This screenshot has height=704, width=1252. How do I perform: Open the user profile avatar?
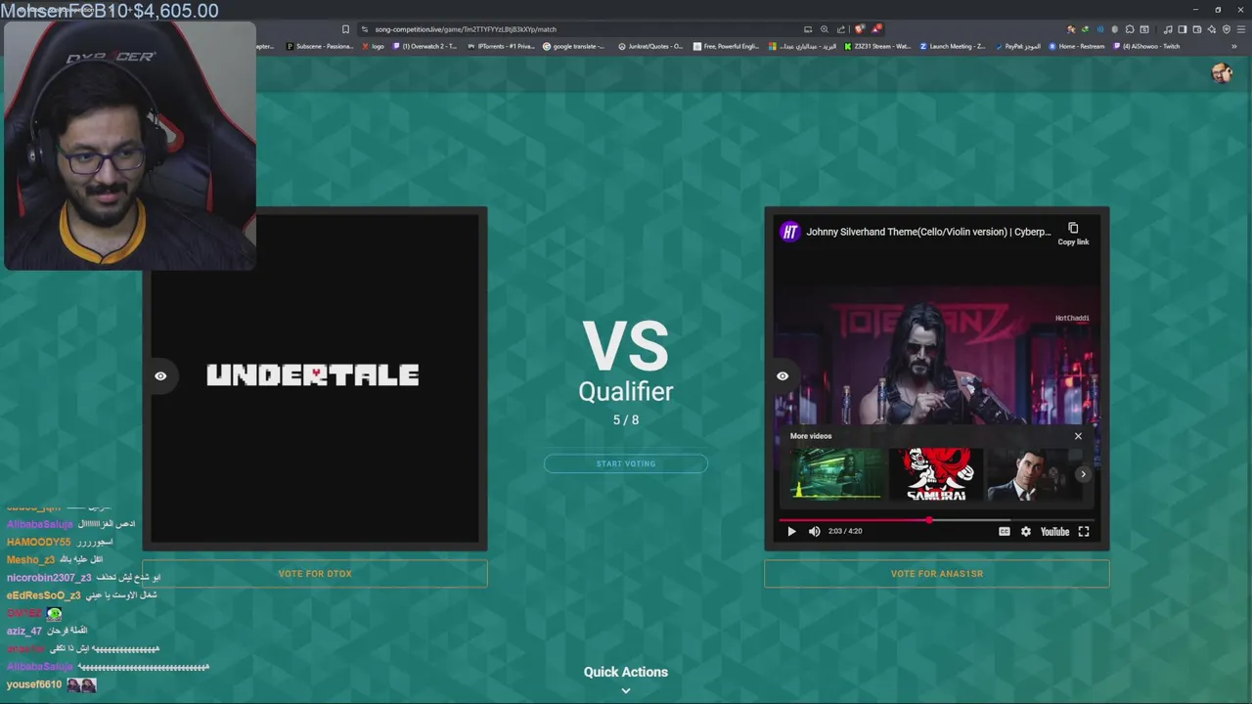[x=1221, y=73]
